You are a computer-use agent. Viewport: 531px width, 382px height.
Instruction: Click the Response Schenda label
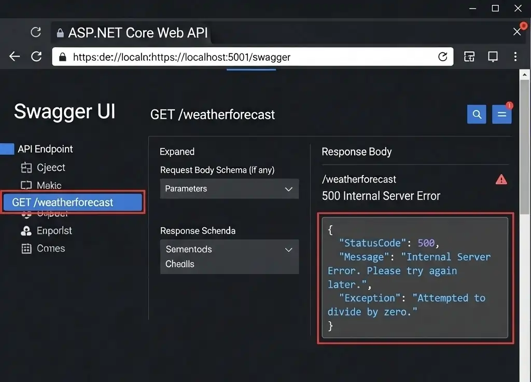coord(198,231)
